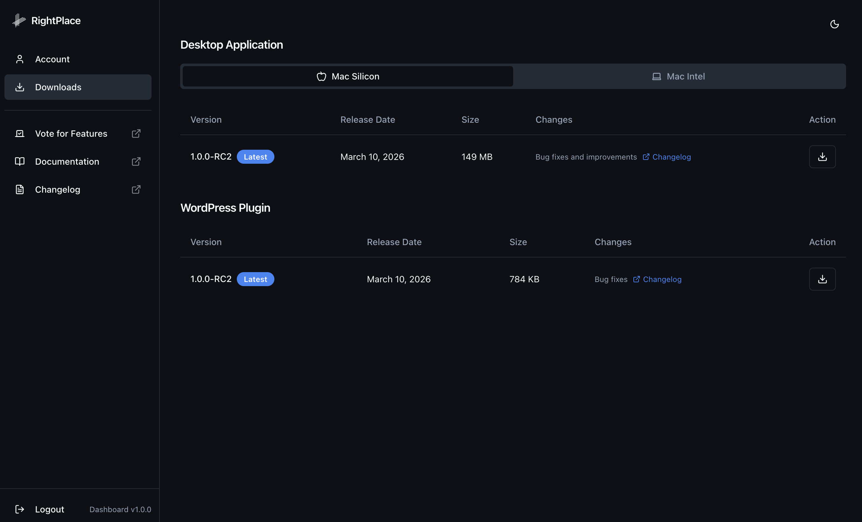This screenshot has height=522, width=862.
Task: Click the Downloads icon in sidebar
Action: (x=20, y=87)
